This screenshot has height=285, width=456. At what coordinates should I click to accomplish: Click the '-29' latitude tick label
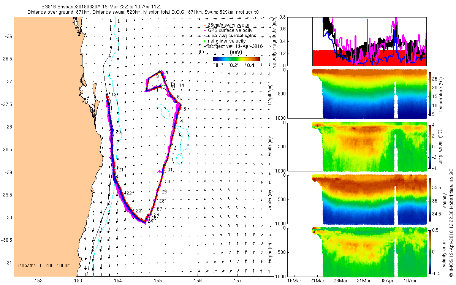click(8, 173)
